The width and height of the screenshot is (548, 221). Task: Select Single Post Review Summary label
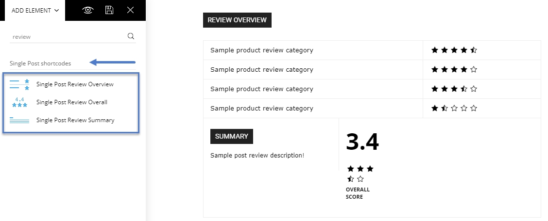75,120
